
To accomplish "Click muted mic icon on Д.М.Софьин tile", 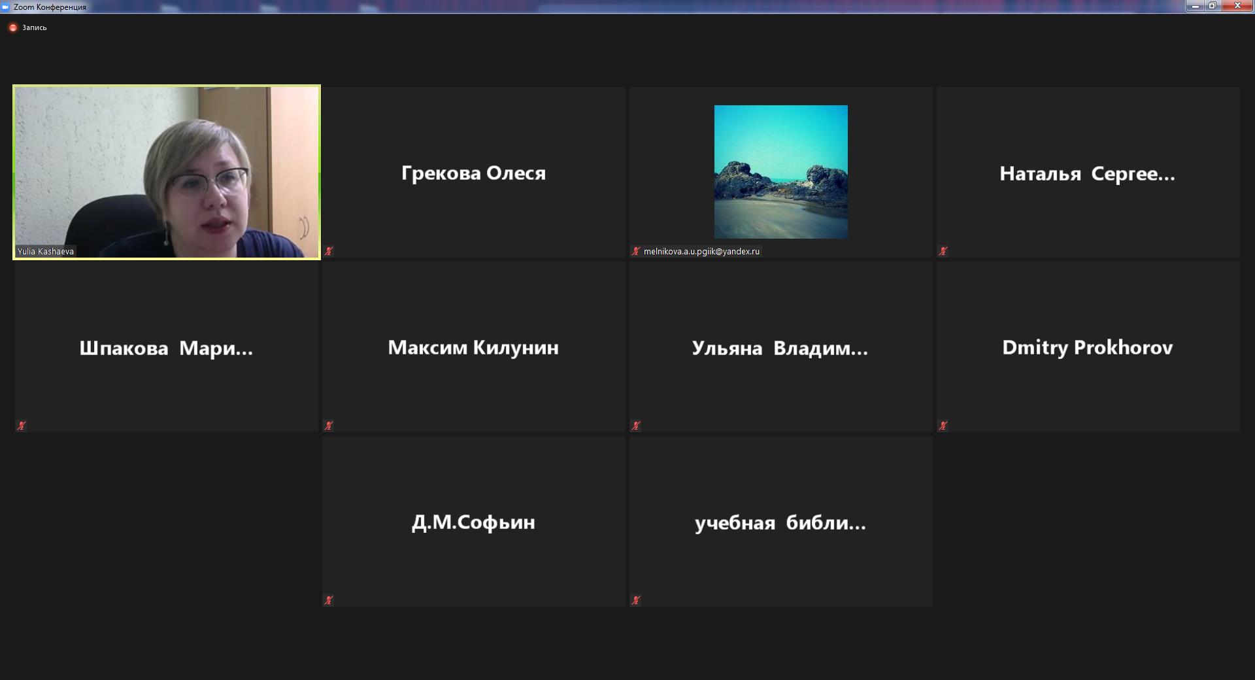I will [x=329, y=600].
